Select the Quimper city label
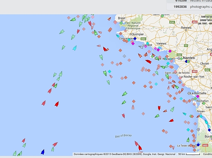 tap(137, 34)
